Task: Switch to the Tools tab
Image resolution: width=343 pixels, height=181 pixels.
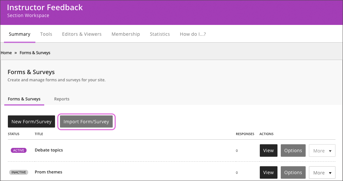Action: point(46,34)
